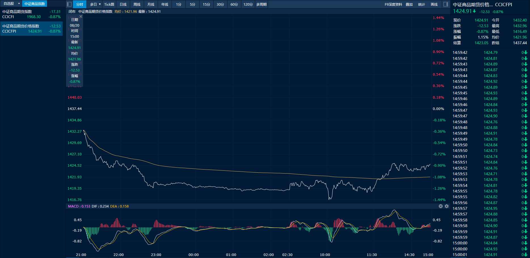Click the 11:30 time axis label
Viewport: 530px width, 258px height.
372,255
